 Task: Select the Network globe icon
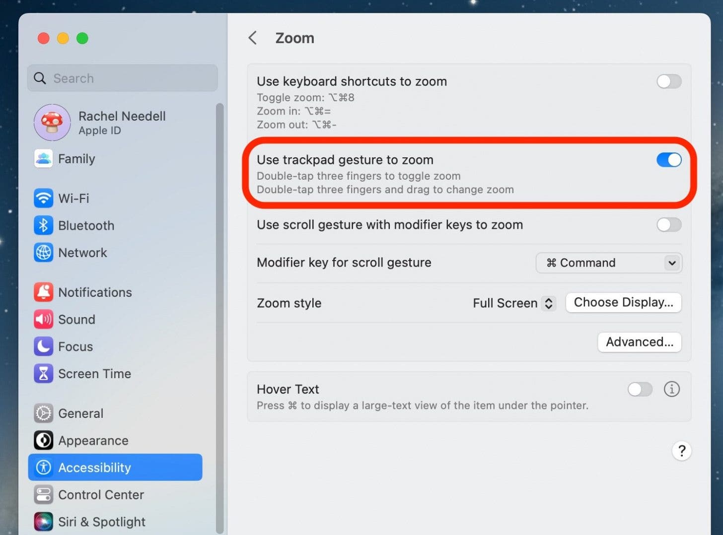pyautogui.click(x=44, y=253)
